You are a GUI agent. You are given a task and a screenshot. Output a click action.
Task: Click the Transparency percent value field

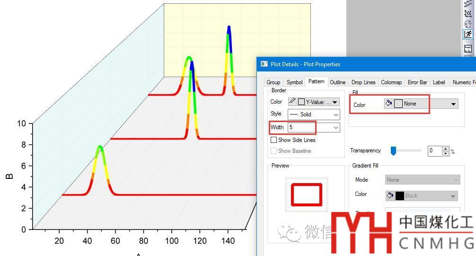[x=435, y=151]
